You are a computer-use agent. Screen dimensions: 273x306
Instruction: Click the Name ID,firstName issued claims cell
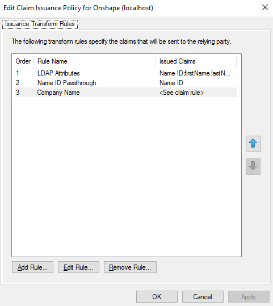[195, 73]
